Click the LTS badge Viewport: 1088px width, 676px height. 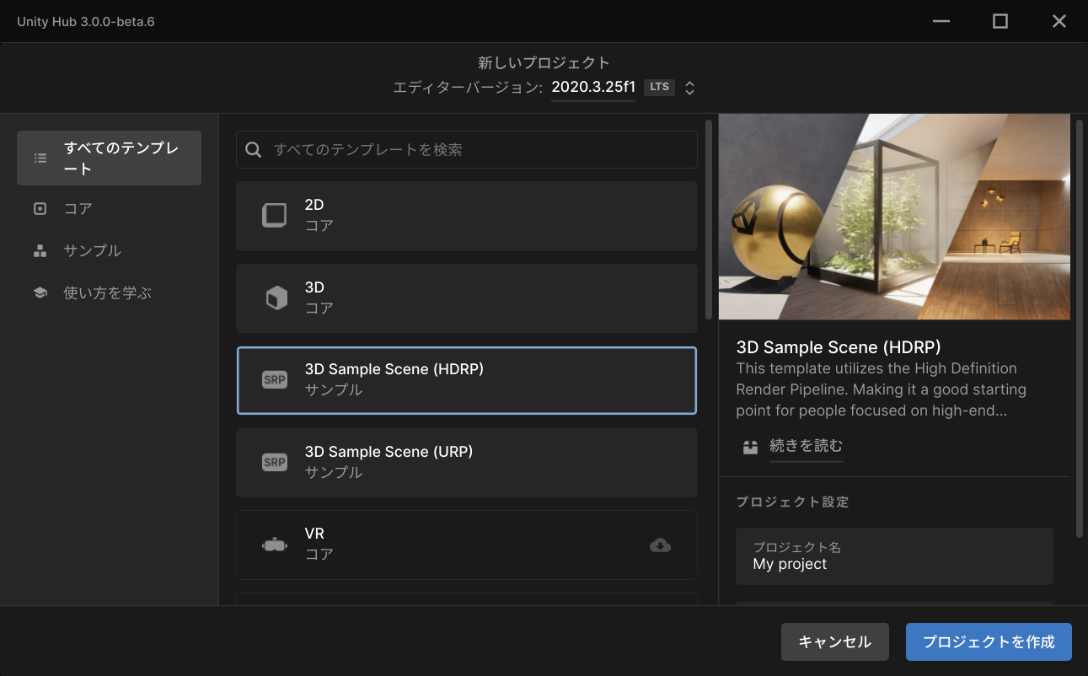(x=659, y=87)
